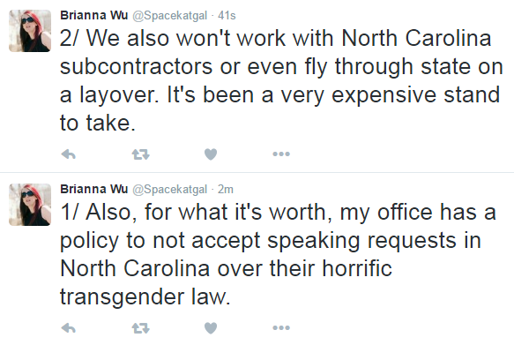Retweet the 41s-old tweet starting with 2/
Image resolution: width=514 pixels, height=345 pixels.
tap(141, 154)
